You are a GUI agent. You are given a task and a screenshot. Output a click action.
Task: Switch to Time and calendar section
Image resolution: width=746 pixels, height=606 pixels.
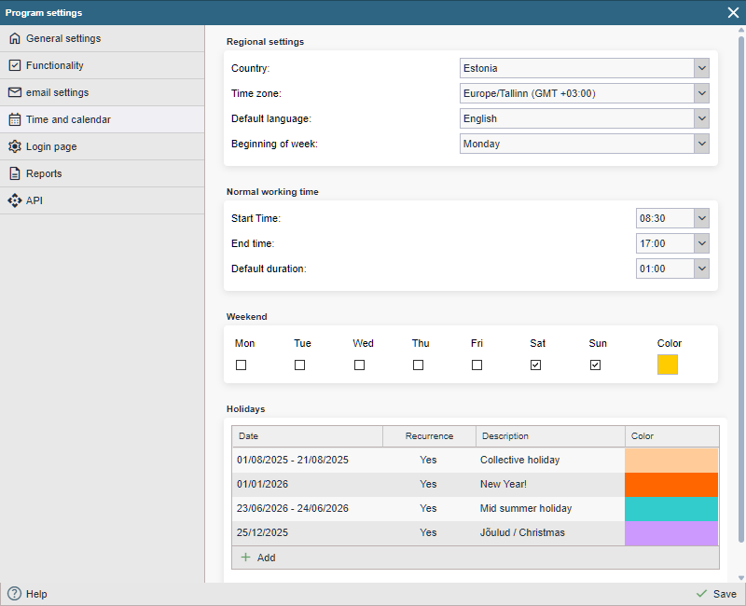coord(68,120)
